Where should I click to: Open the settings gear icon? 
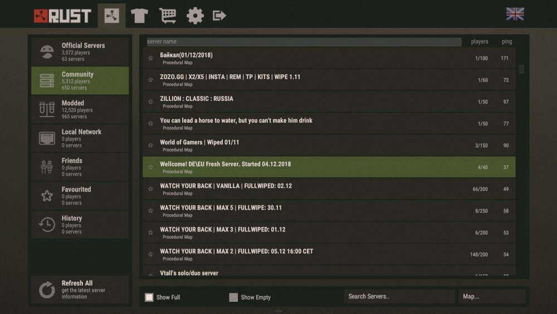(x=195, y=16)
